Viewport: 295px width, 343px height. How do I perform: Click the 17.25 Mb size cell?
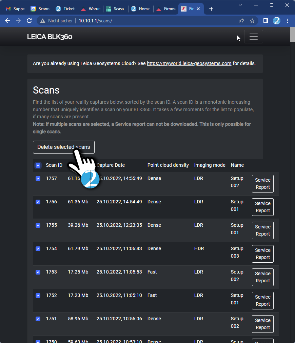click(78, 272)
